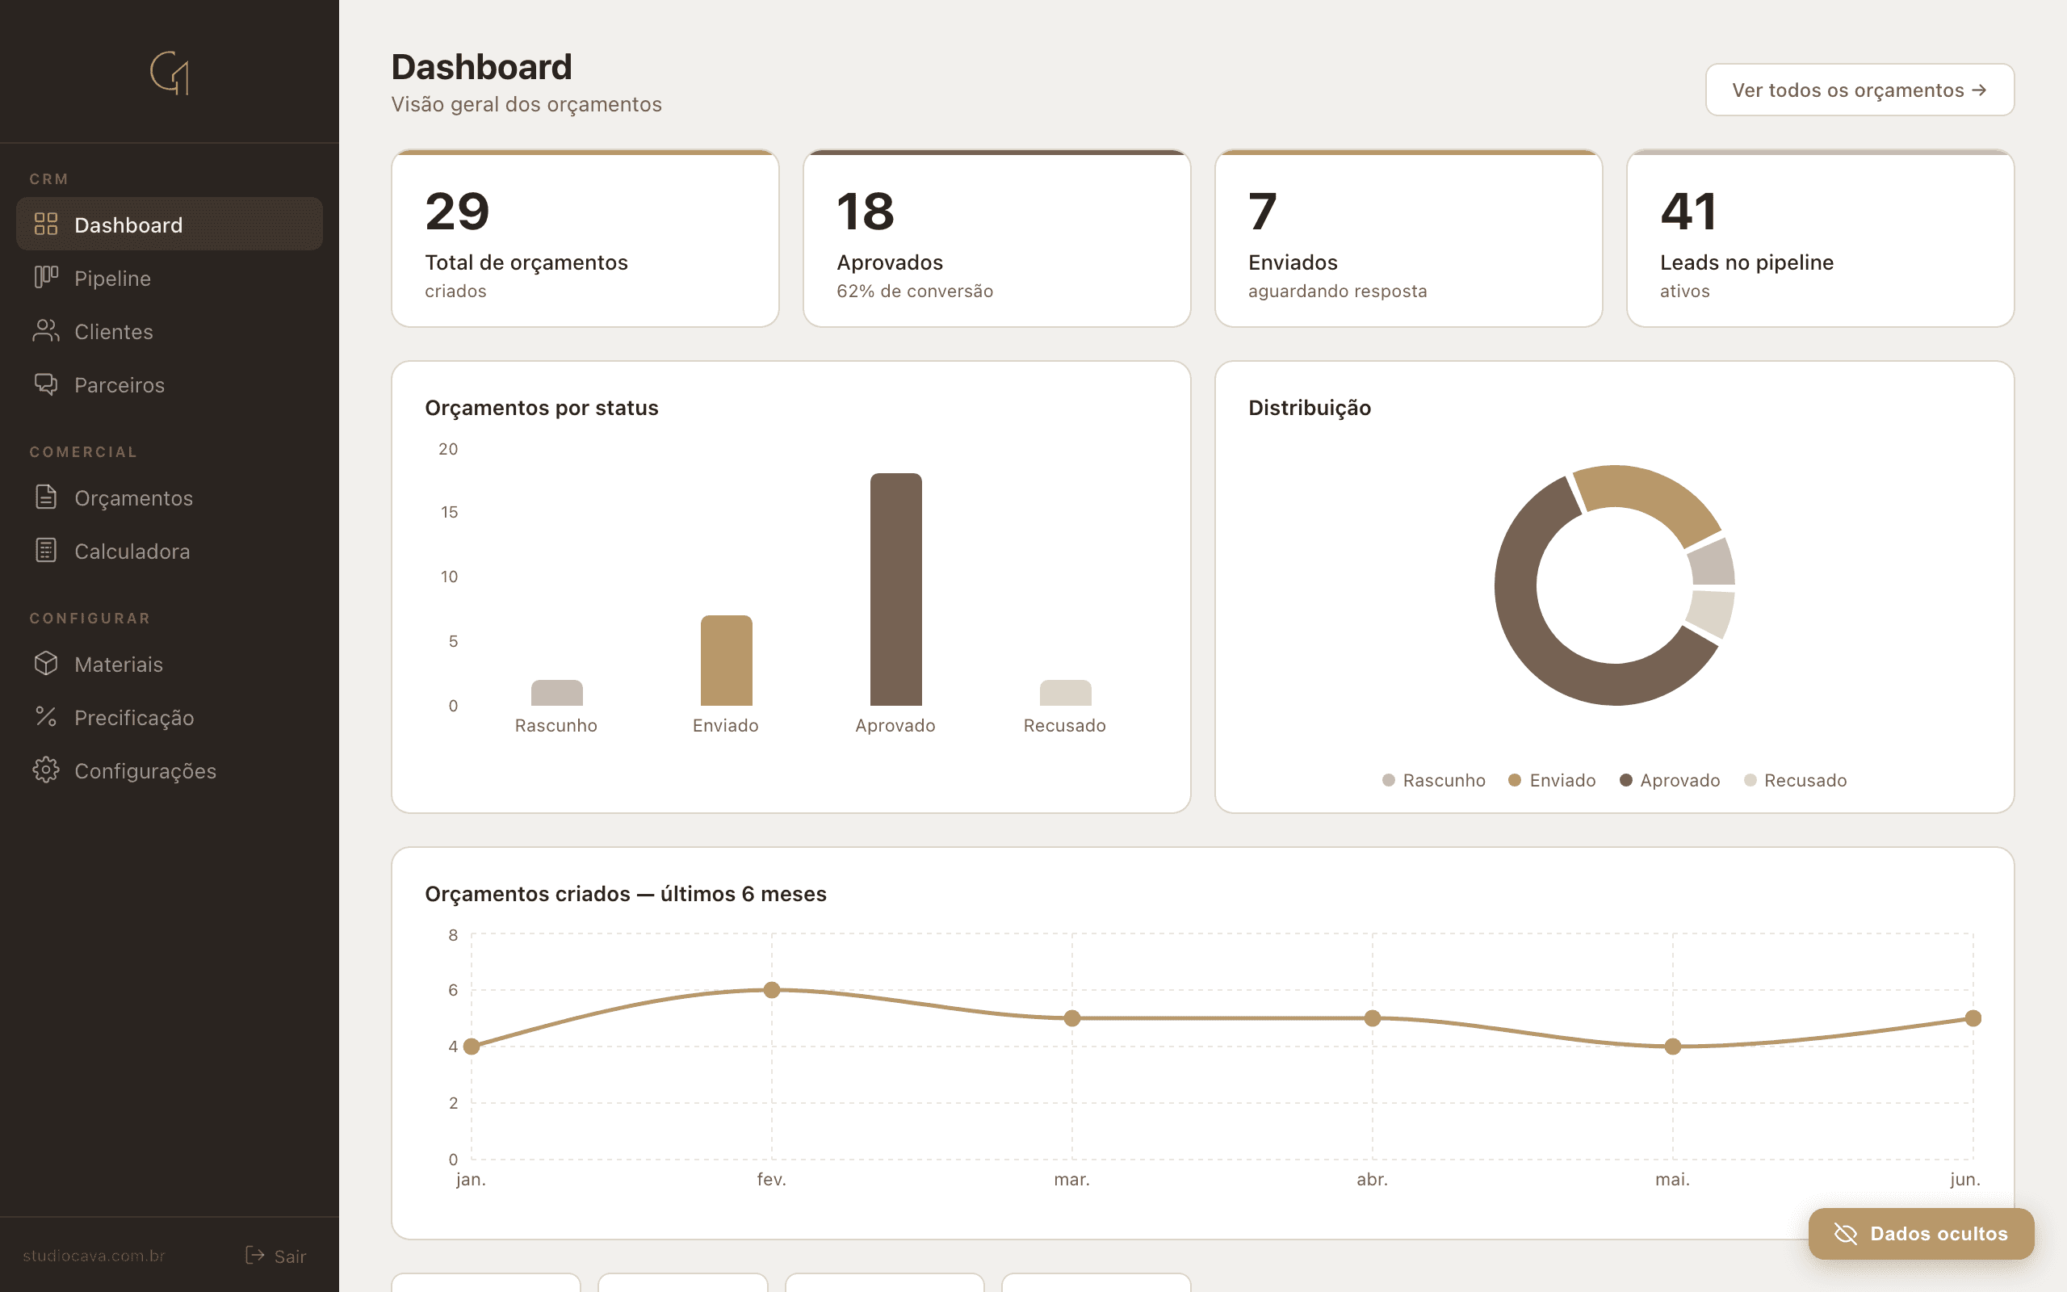Click the Recusado segment of the donut chart
This screenshot has height=1292, width=2067.
1711,612
